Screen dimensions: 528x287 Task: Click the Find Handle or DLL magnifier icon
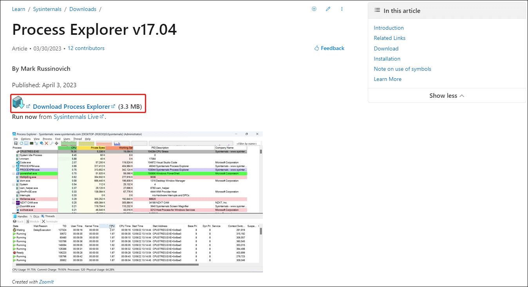pyautogui.click(x=52, y=143)
